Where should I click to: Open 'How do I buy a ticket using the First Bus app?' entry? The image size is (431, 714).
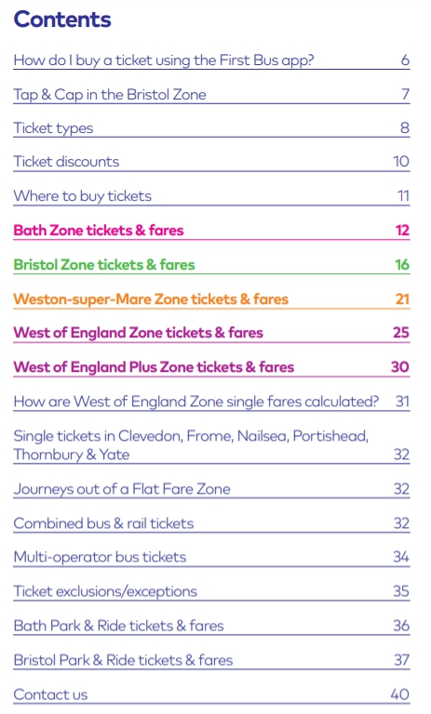coord(211,60)
